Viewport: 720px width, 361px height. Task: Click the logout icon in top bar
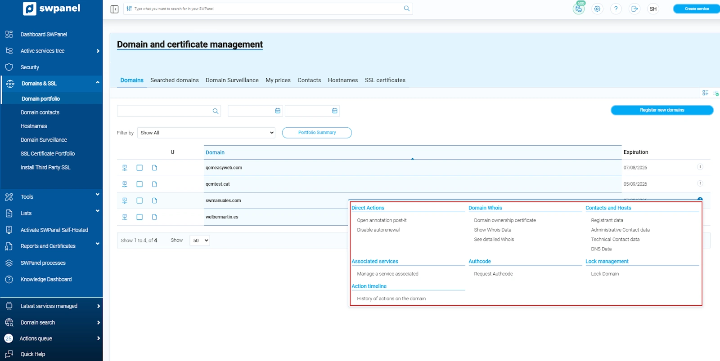click(x=634, y=9)
